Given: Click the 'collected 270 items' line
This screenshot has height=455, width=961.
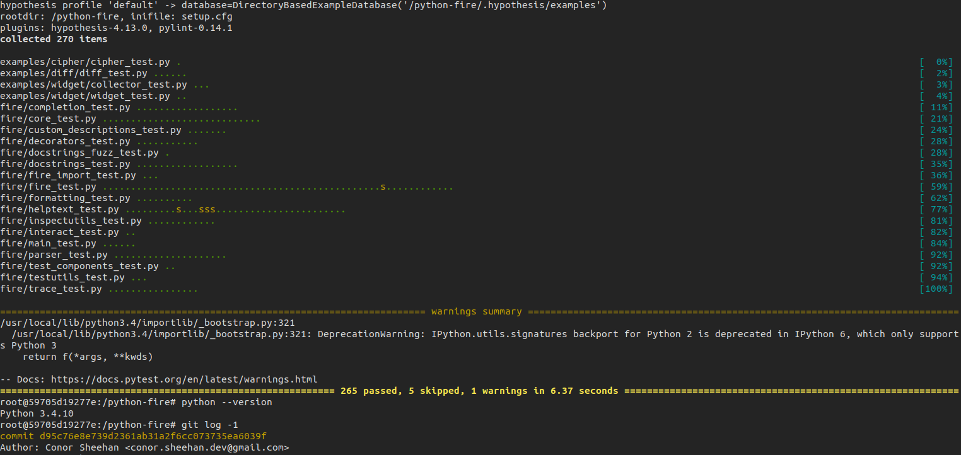Looking at the screenshot, I should tap(54, 39).
